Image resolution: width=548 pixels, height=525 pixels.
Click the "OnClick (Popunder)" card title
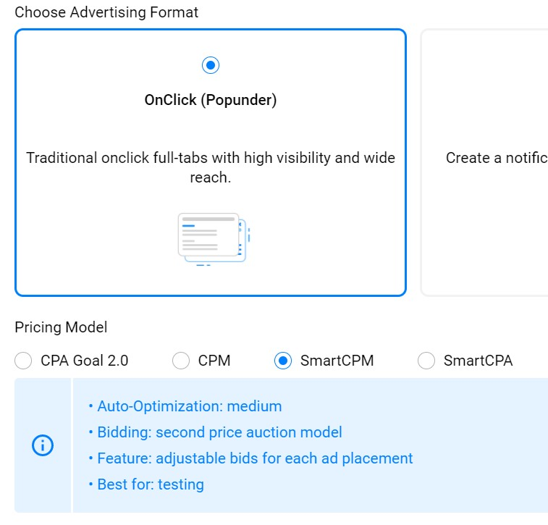(x=210, y=101)
